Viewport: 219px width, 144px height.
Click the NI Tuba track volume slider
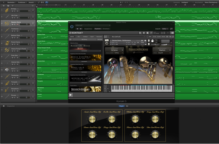[x=25, y=11]
